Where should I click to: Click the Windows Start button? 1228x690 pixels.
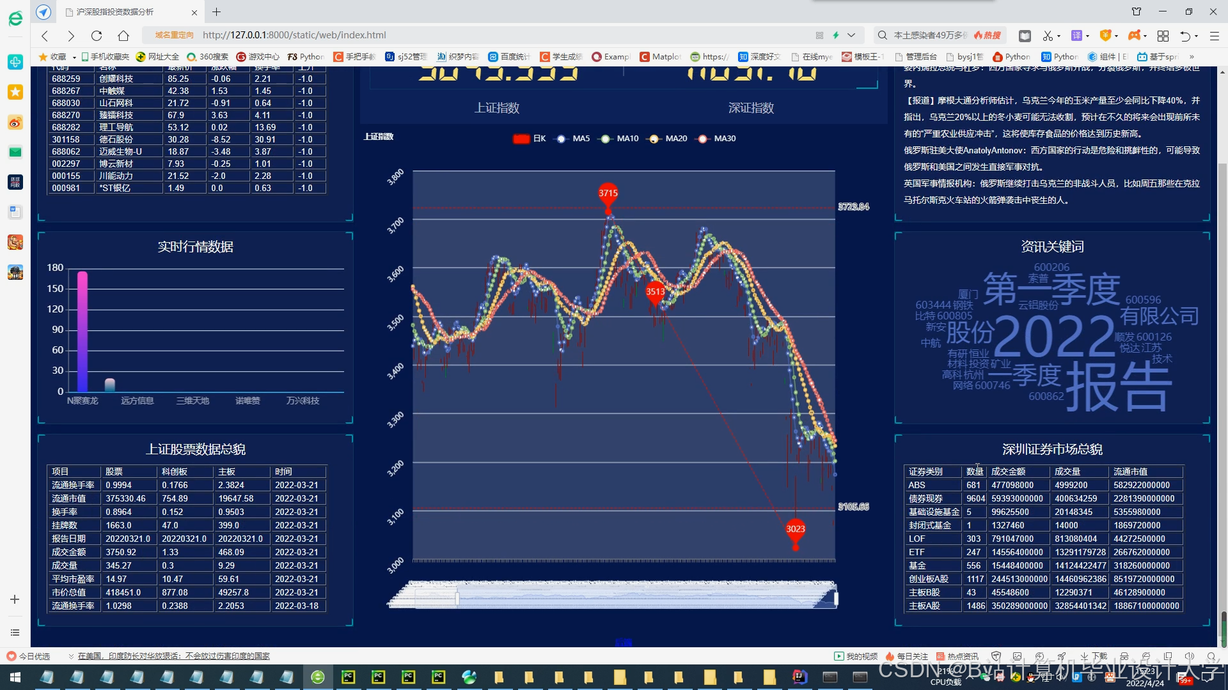pyautogui.click(x=15, y=677)
